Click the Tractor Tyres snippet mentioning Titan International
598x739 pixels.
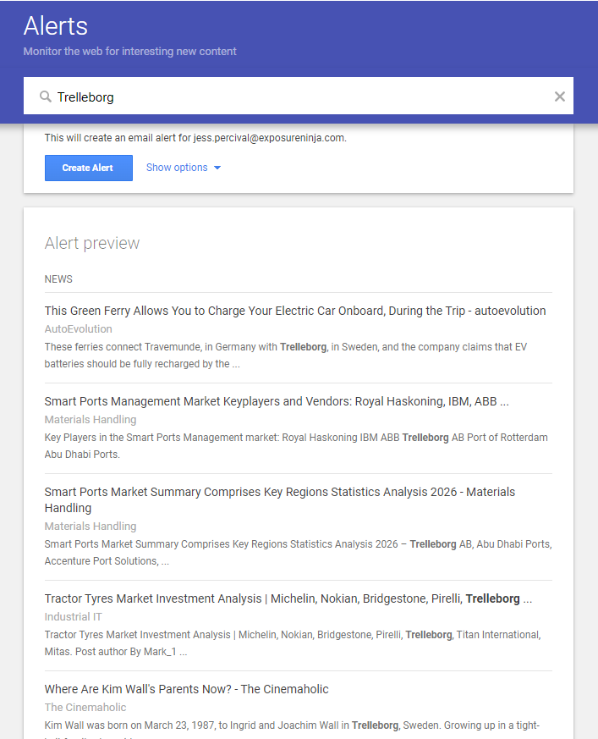coord(293,643)
